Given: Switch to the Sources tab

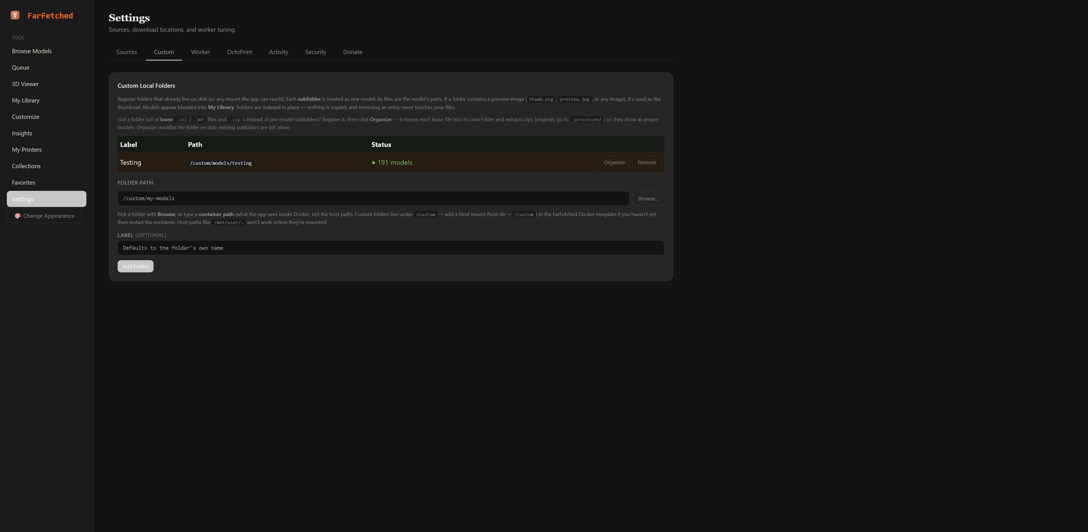Looking at the screenshot, I should click(x=126, y=52).
